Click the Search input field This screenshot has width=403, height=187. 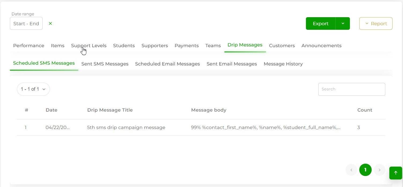tap(351, 89)
